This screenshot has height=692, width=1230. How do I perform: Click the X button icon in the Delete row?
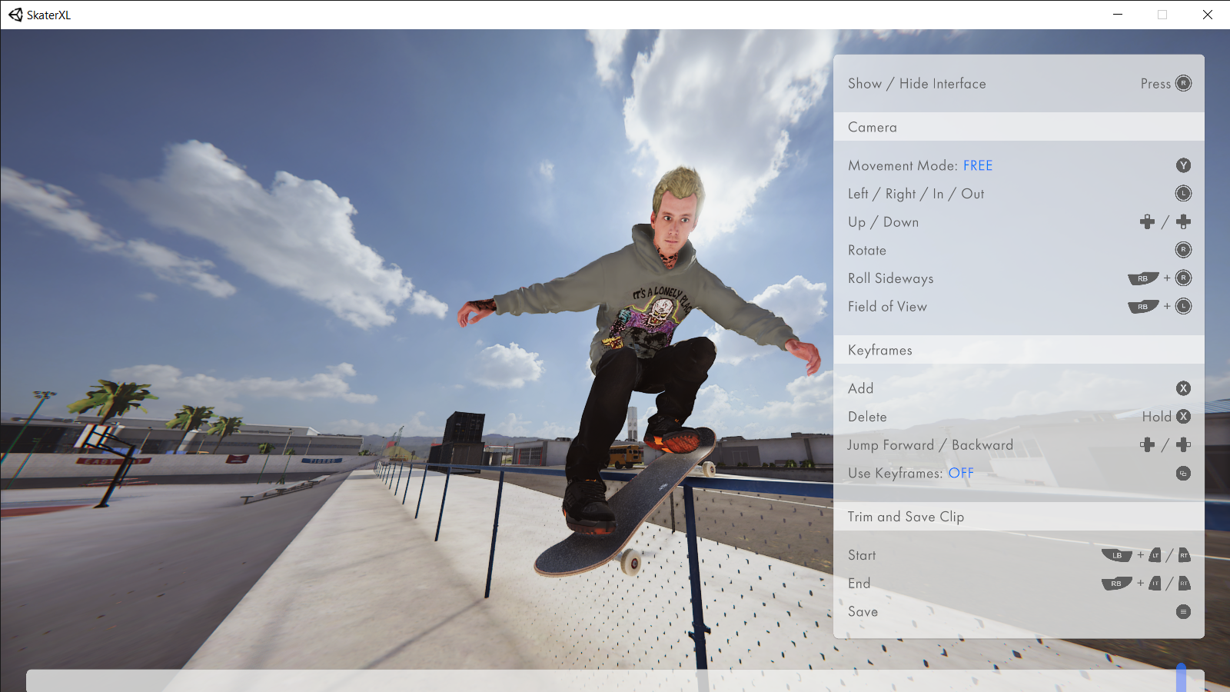pyautogui.click(x=1183, y=417)
